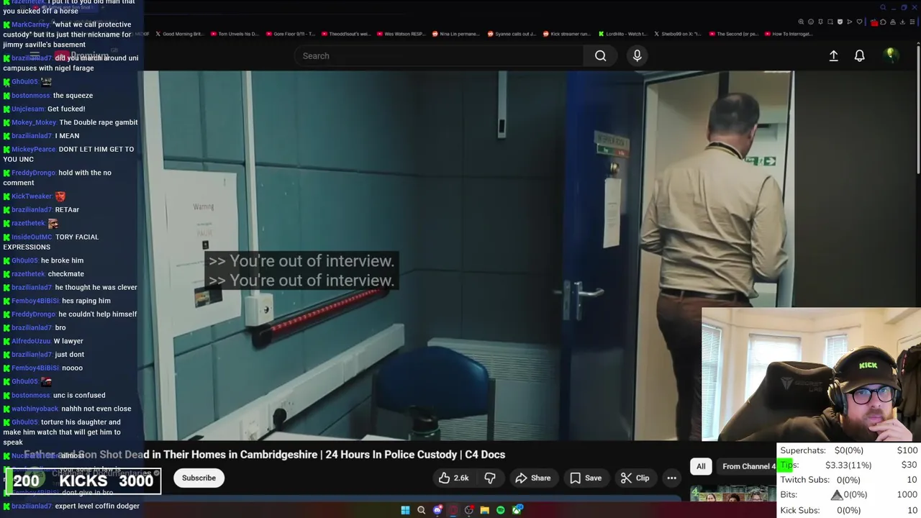
Task: Click the Superchats $0(0%) goal row
Action: pos(848,450)
